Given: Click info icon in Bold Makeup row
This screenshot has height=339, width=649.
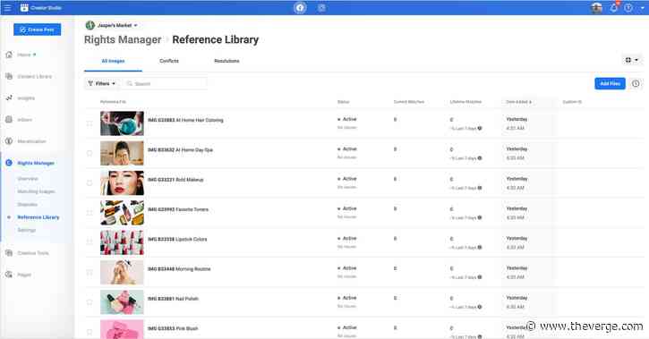Looking at the screenshot, I should coord(480,188).
